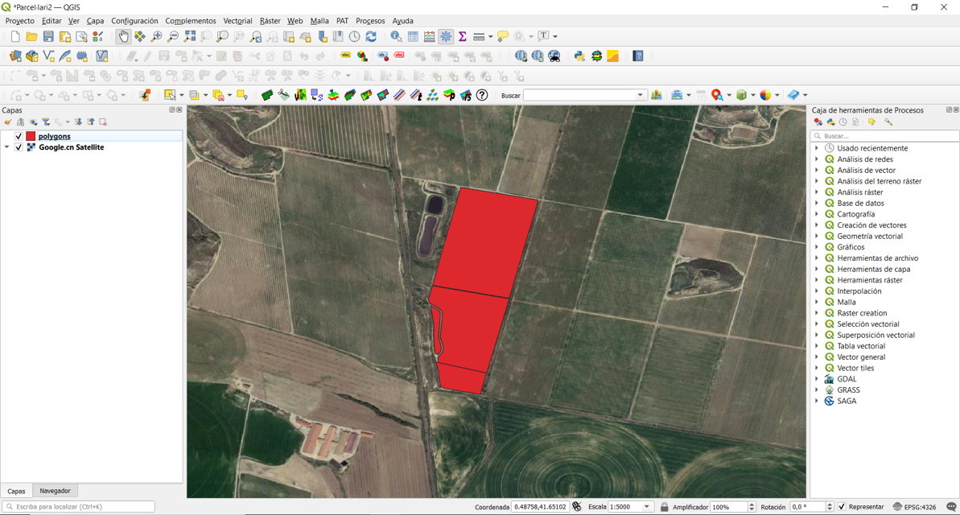
Task: Select features by area tool
Action: (170, 96)
